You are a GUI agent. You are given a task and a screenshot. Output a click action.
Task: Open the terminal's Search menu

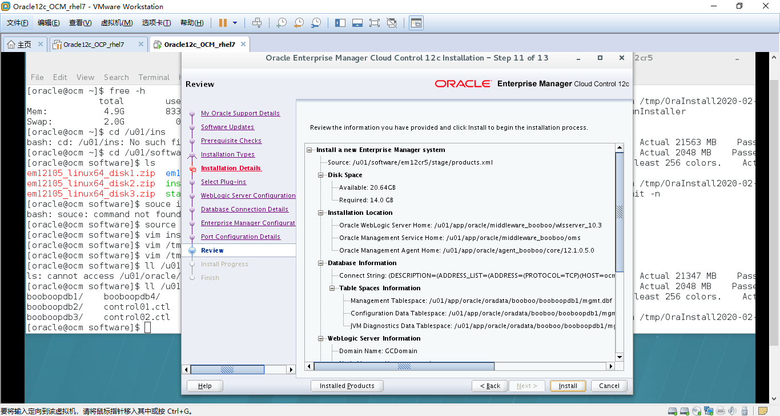(116, 77)
